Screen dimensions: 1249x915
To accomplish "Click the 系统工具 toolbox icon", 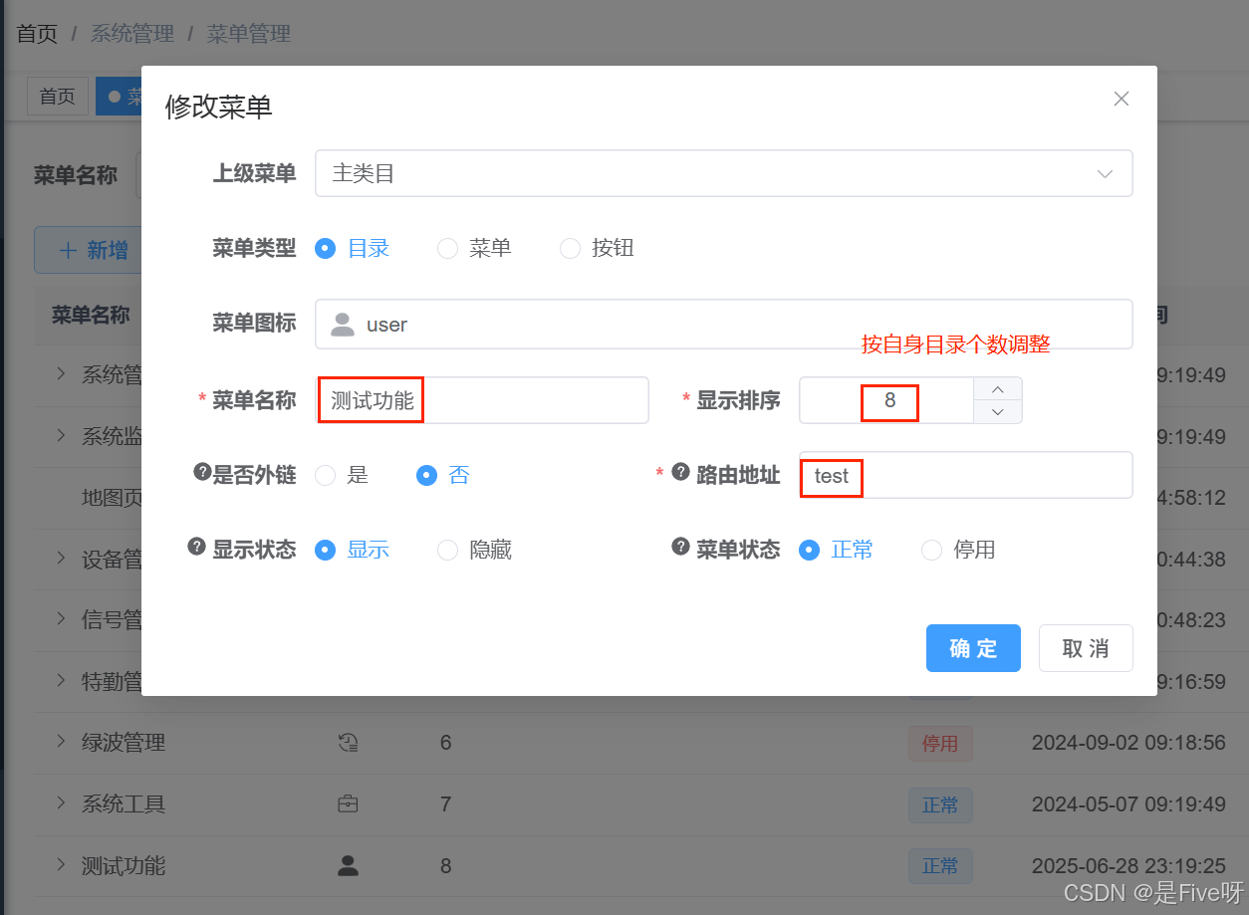I will [348, 803].
